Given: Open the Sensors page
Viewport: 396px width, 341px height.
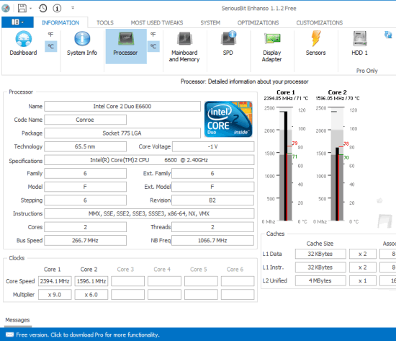Looking at the screenshot, I should [x=315, y=43].
